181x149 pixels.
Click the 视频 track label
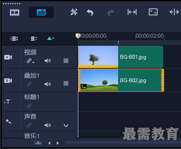pyautogui.click(x=30, y=52)
